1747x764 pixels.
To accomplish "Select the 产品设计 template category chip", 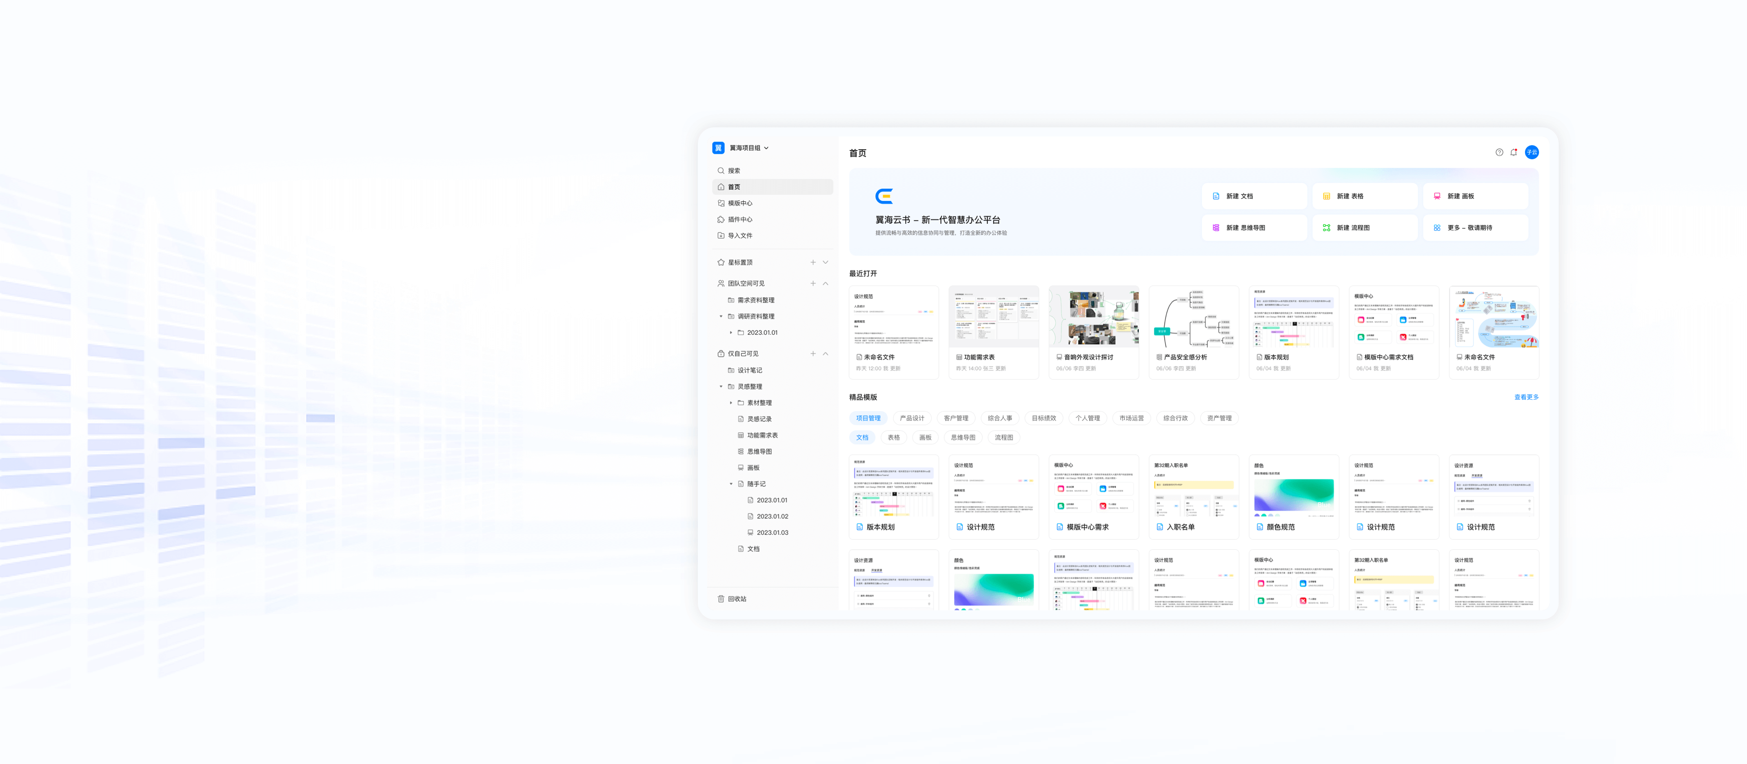I will click(911, 418).
